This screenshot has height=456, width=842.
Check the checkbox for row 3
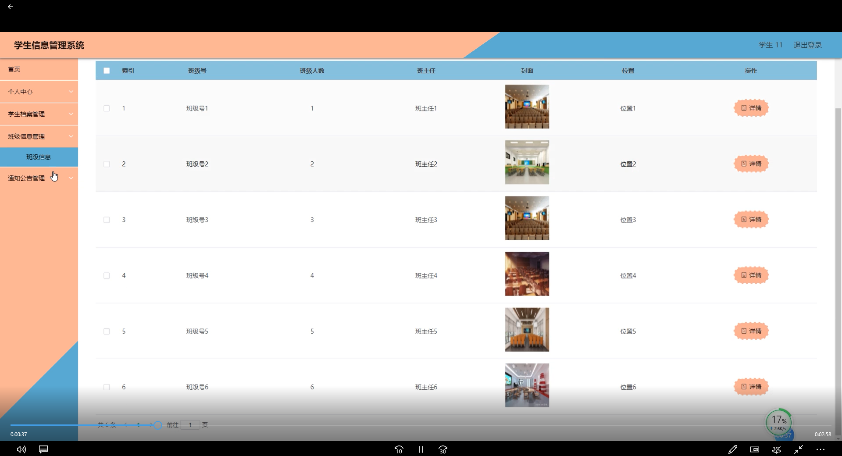(107, 220)
